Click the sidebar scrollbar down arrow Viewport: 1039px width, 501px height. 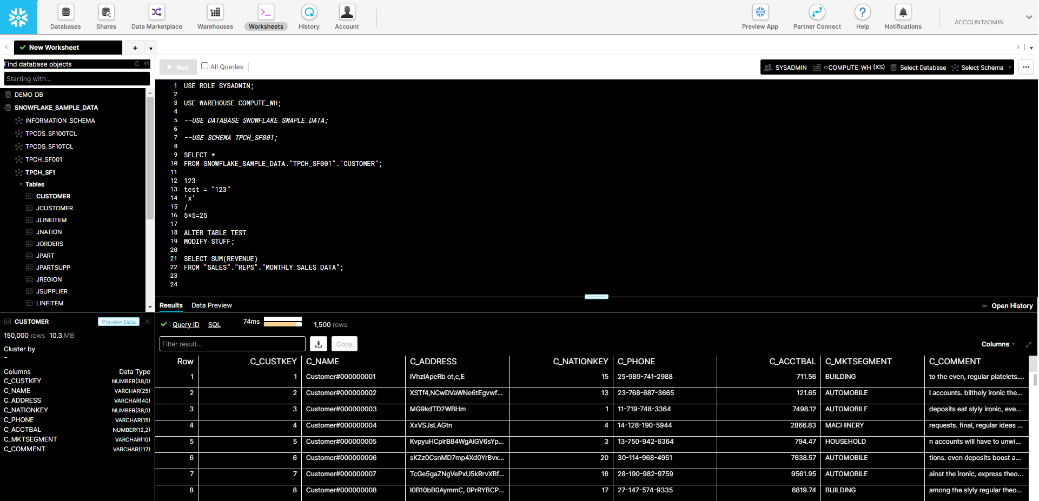coord(150,307)
